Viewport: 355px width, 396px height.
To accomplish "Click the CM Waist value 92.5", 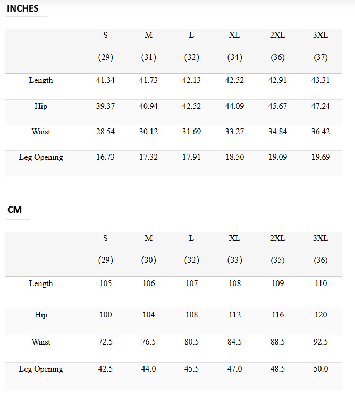I will [320, 342].
